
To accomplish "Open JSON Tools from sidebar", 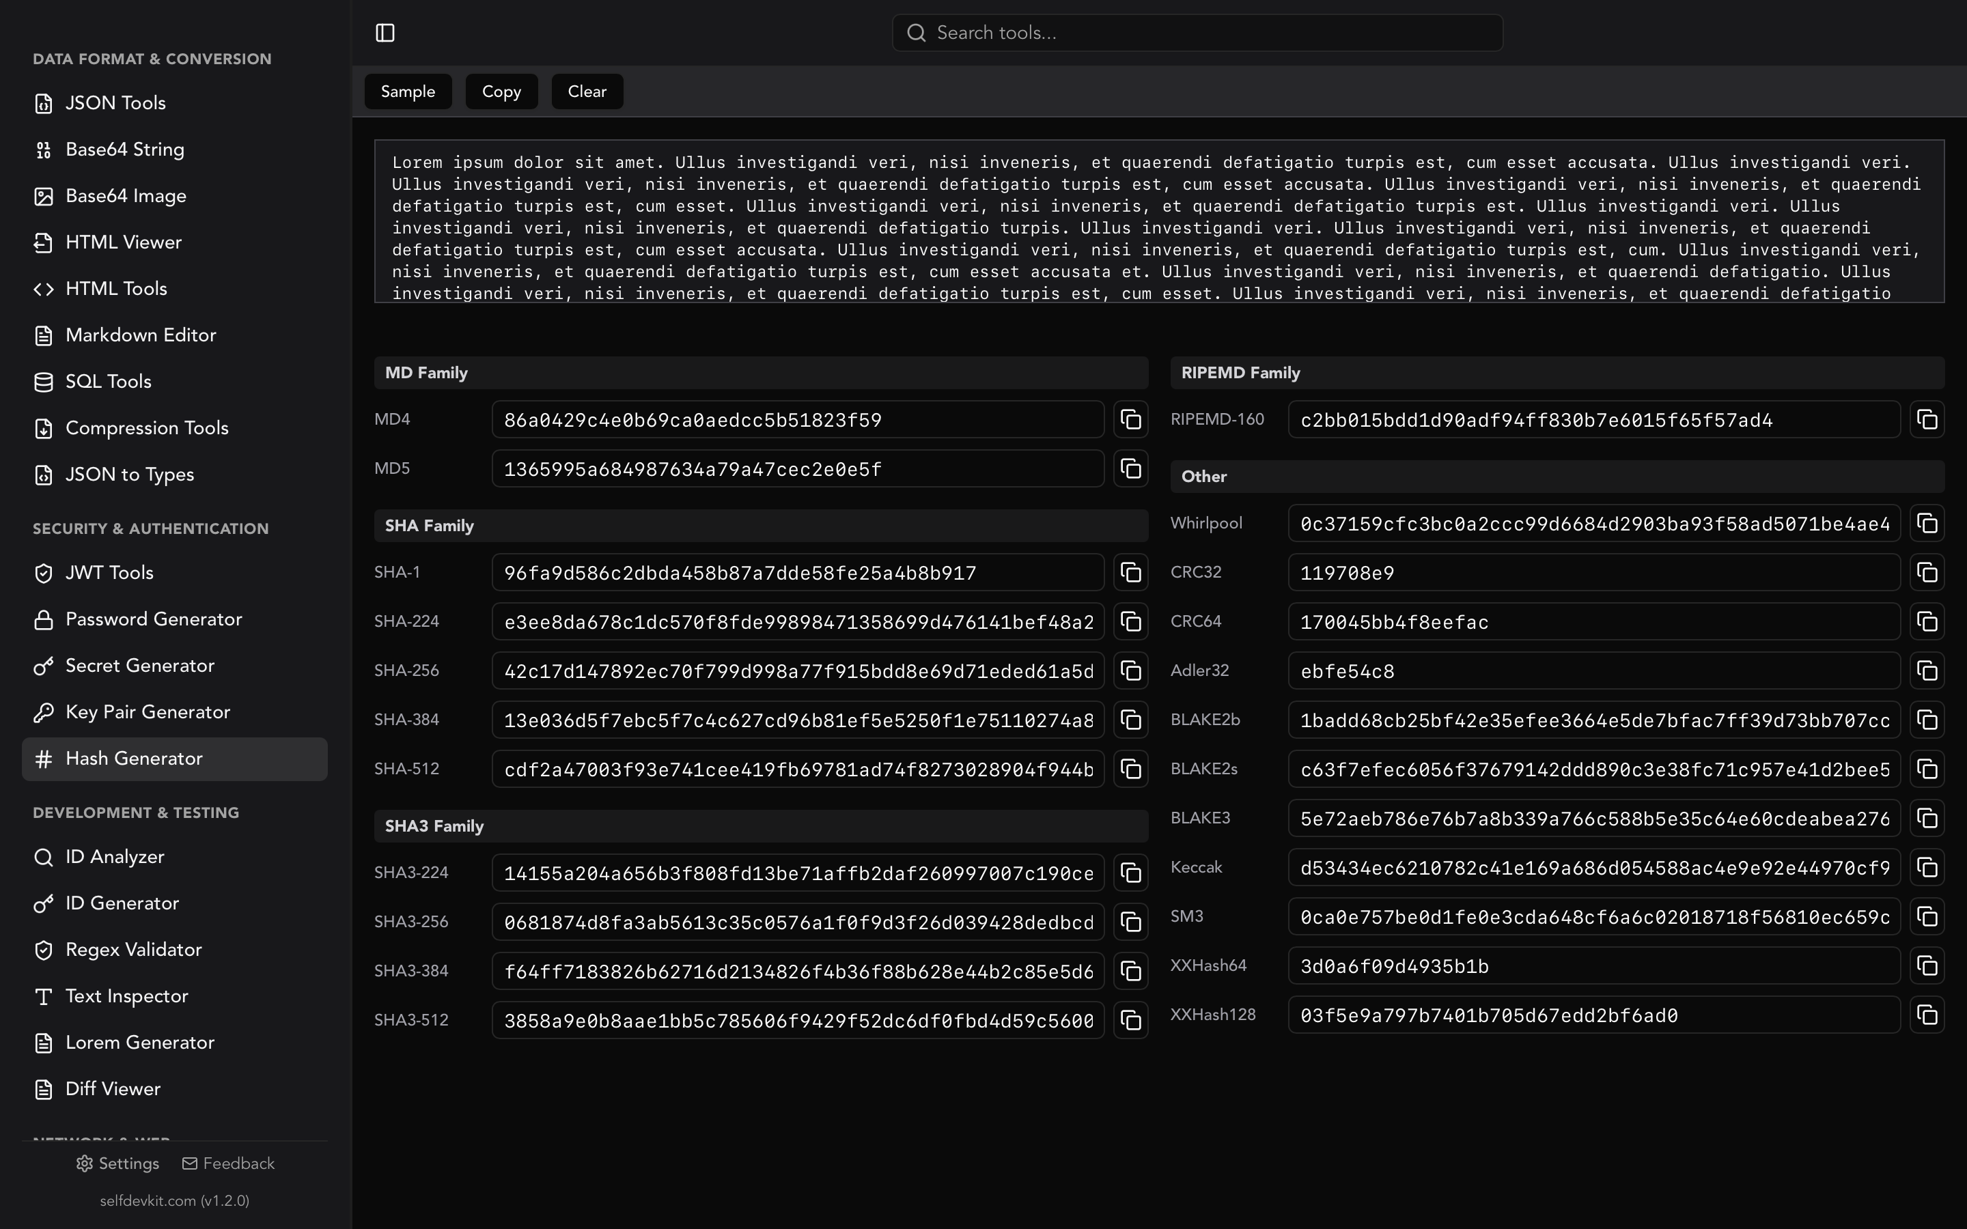I will pyautogui.click(x=175, y=103).
